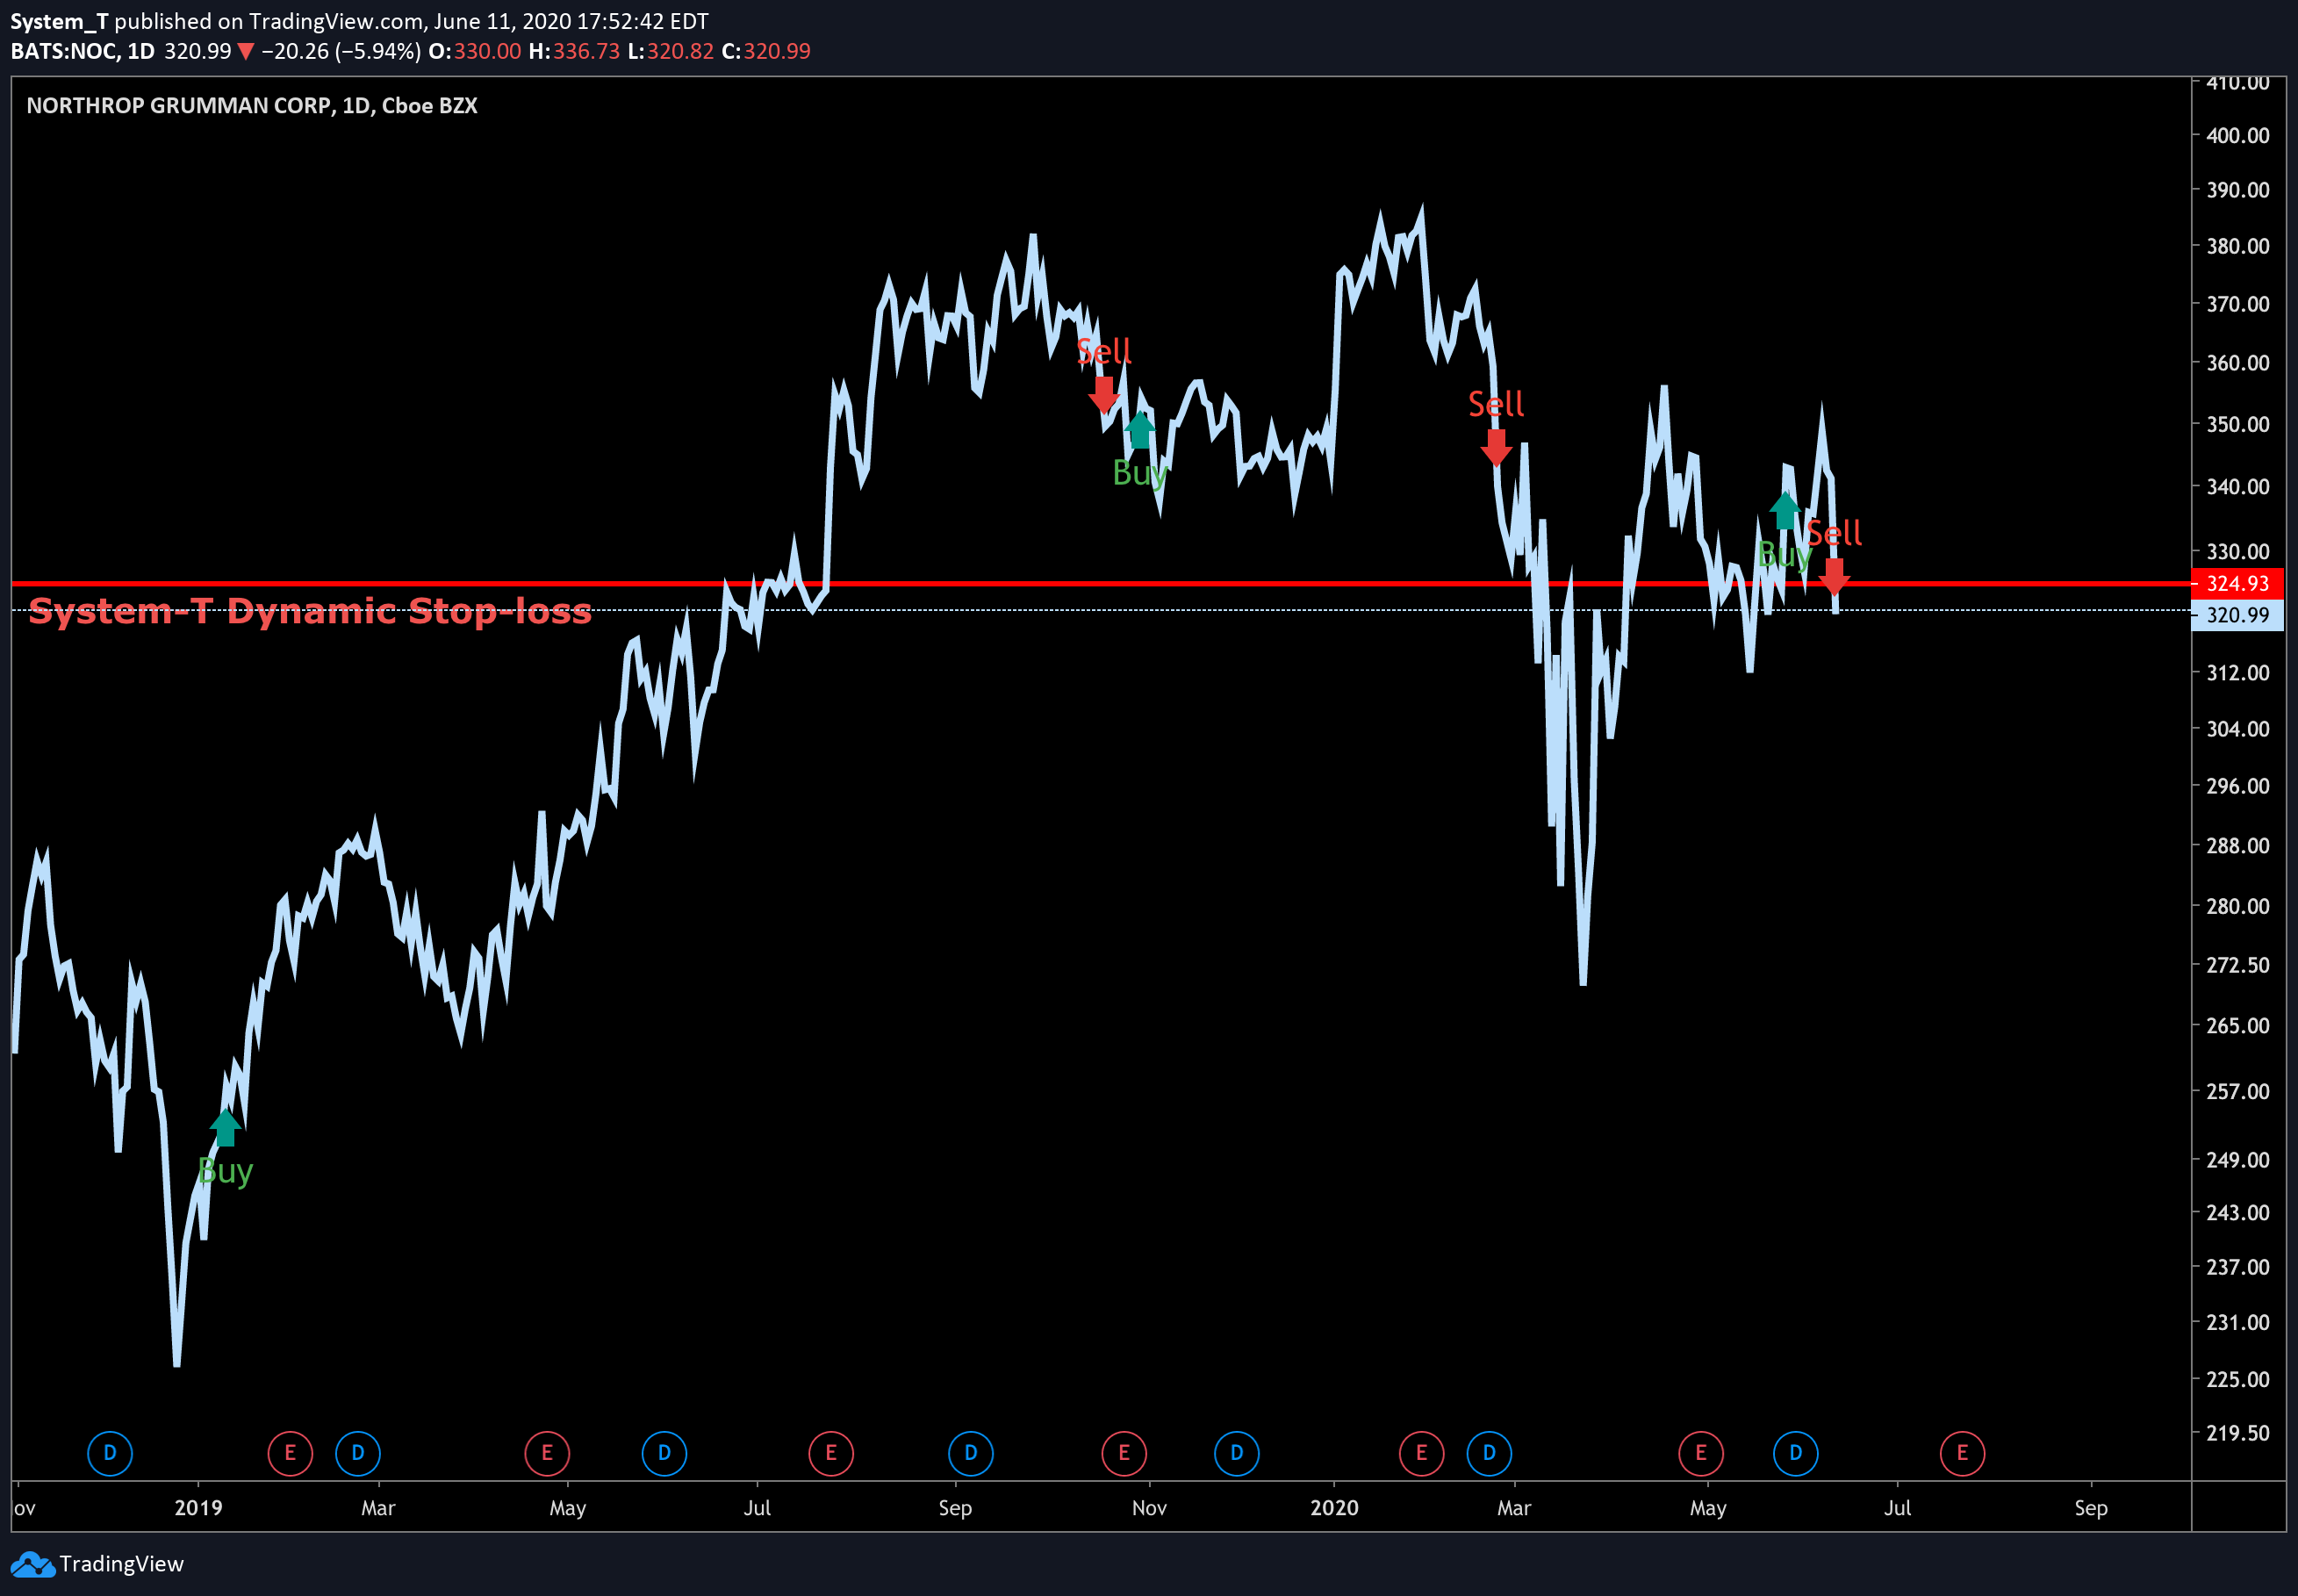Image resolution: width=2298 pixels, height=1596 pixels.
Task: Click the low value L:320.82
Action: 671,51
